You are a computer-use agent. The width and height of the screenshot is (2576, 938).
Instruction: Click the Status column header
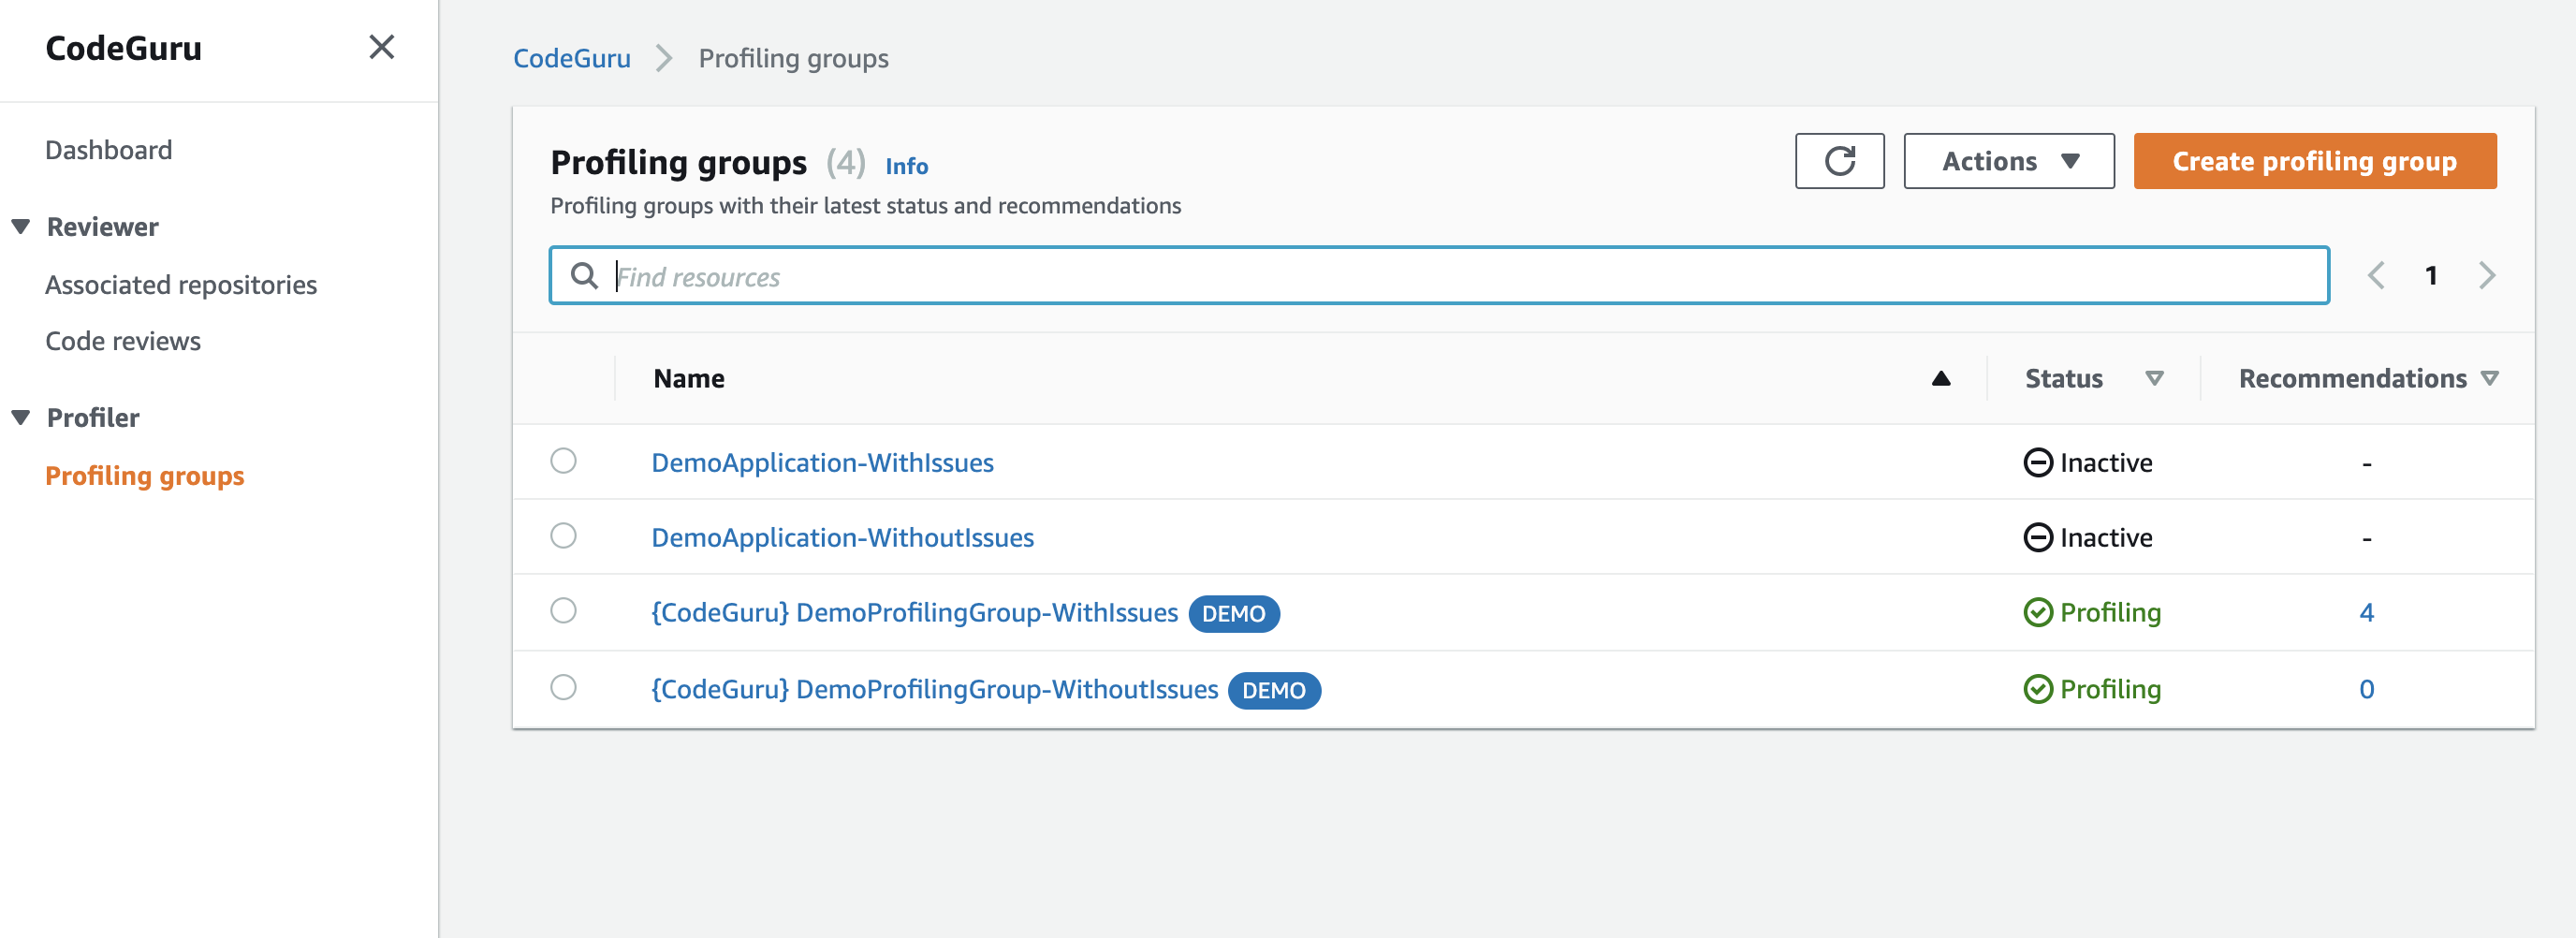2063,378
